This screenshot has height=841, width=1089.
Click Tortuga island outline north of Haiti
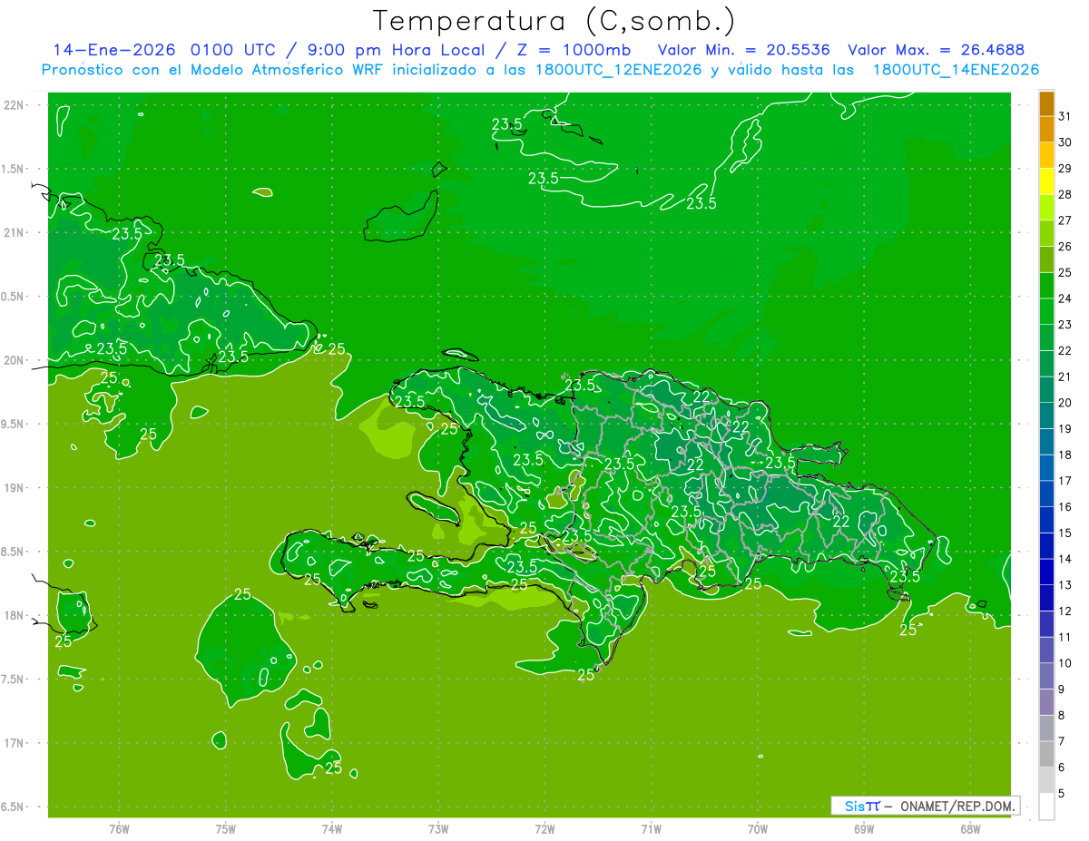tap(460, 355)
